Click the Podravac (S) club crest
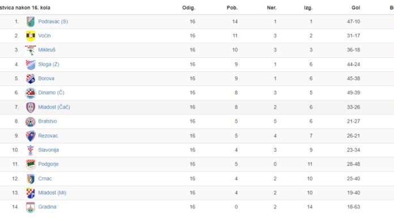This screenshot has width=394, height=218. click(31, 22)
